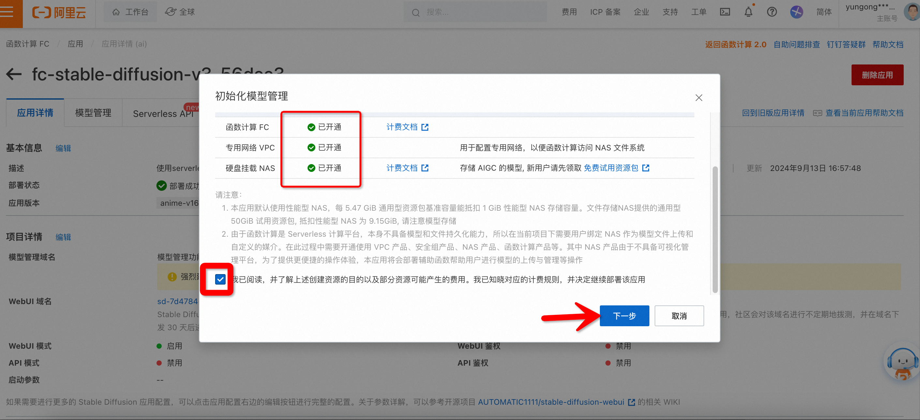The image size is (920, 420).
Task: Open the Cloud Shell terminal icon
Action: point(725,12)
